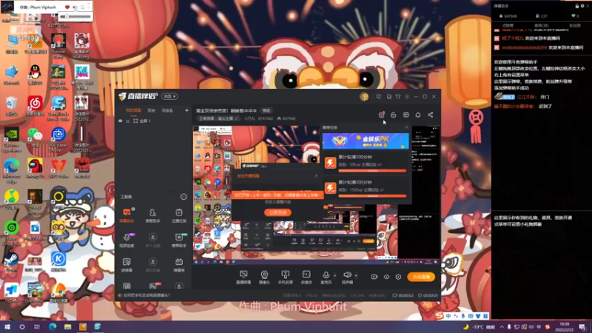
Task: Add screen capture source in bottom toolbar
Action: 243,277
